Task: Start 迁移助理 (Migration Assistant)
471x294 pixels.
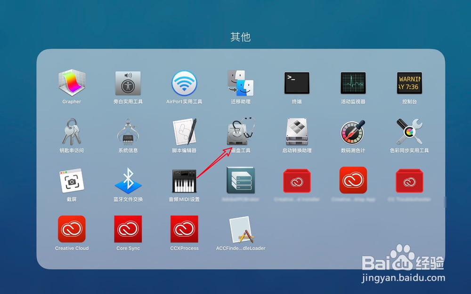Action: point(240,82)
